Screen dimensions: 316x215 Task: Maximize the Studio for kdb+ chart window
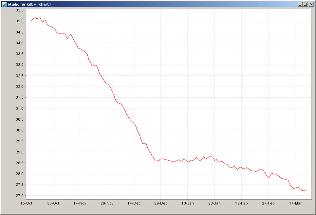(306, 4)
